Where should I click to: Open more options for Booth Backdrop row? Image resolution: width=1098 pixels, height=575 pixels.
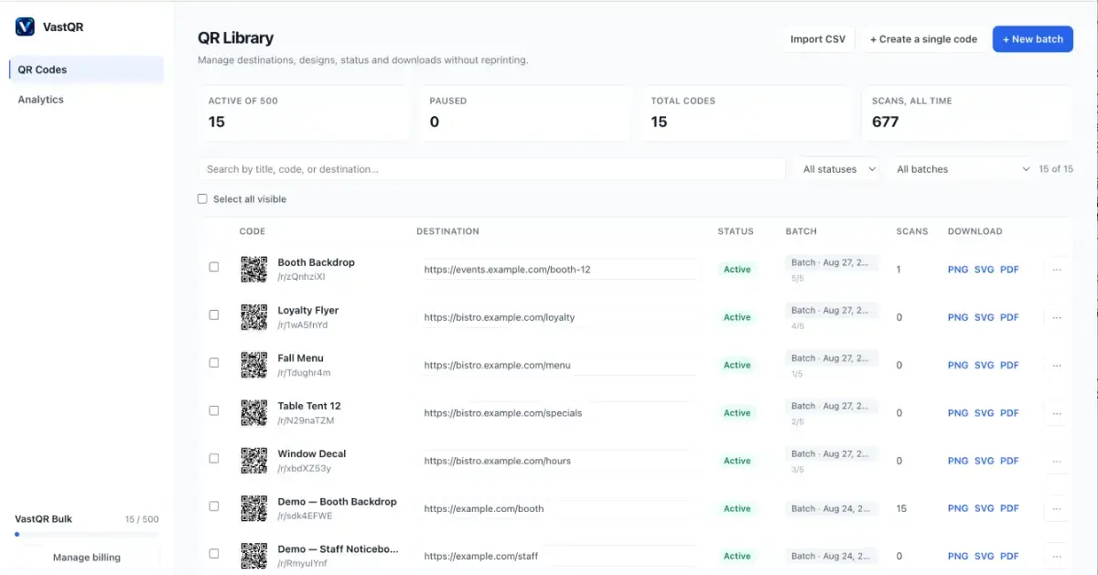[1057, 270]
